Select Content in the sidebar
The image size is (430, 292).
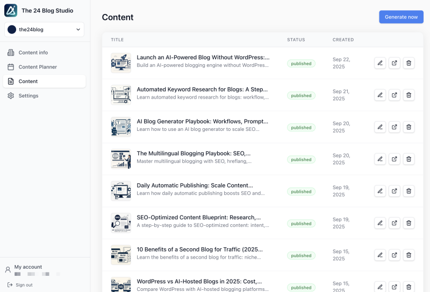coord(28,81)
